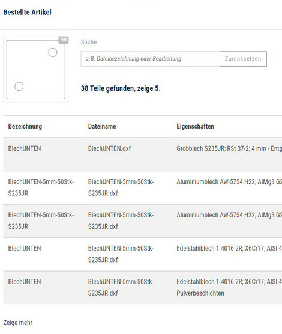Image resolution: width=282 pixels, height=334 pixels.
Task: Expand list with Zeige mehr link
Action: tap(18, 323)
